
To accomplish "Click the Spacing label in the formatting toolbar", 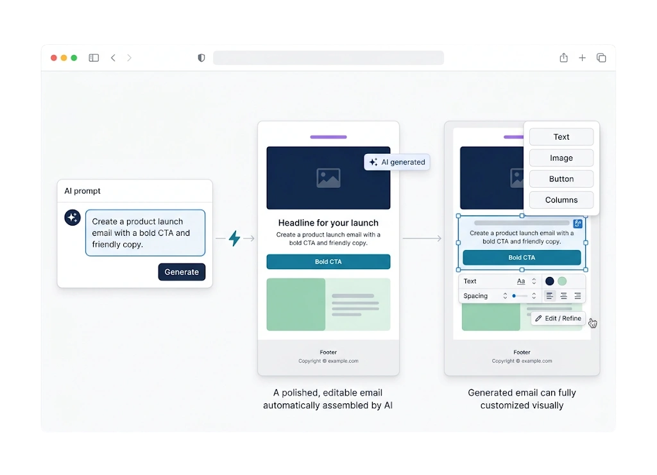I will pyautogui.click(x=475, y=296).
